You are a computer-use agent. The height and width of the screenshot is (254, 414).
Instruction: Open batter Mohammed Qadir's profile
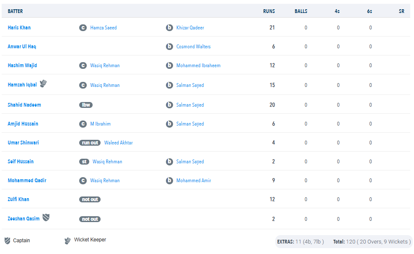(27, 181)
